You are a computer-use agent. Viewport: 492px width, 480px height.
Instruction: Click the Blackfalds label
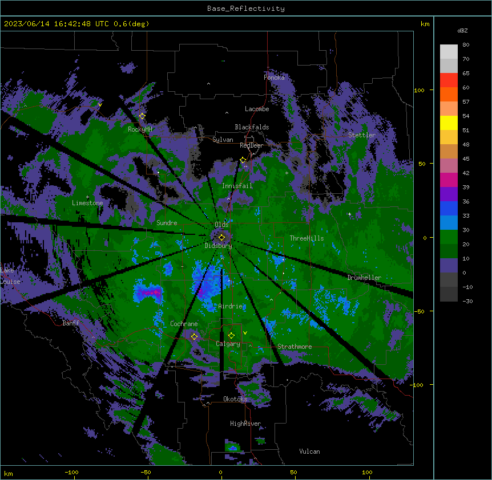[x=252, y=127]
